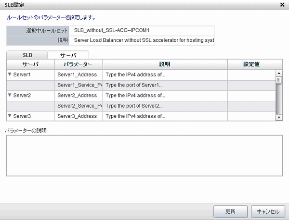Select the Server2_Address parameter cell

click(79, 96)
